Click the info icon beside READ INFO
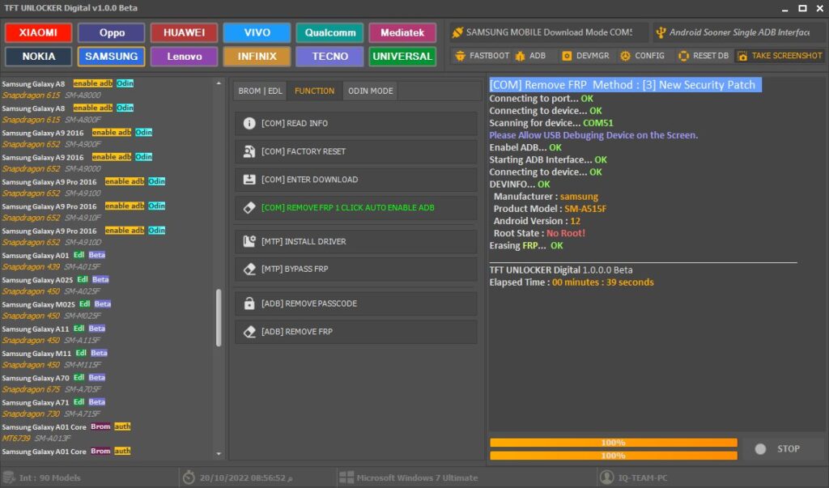The height and width of the screenshot is (488, 829). pyautogui.click(x=249, y=123)
